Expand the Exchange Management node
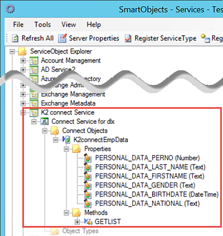Viewport: 223px width, 236px height. click(x=23, y=94)
